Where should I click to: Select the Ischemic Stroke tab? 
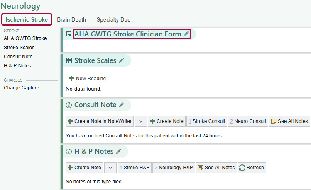coord(27,19)
